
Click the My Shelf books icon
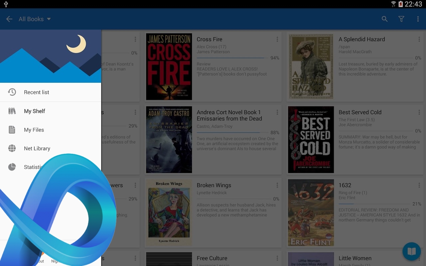point(12,111)
